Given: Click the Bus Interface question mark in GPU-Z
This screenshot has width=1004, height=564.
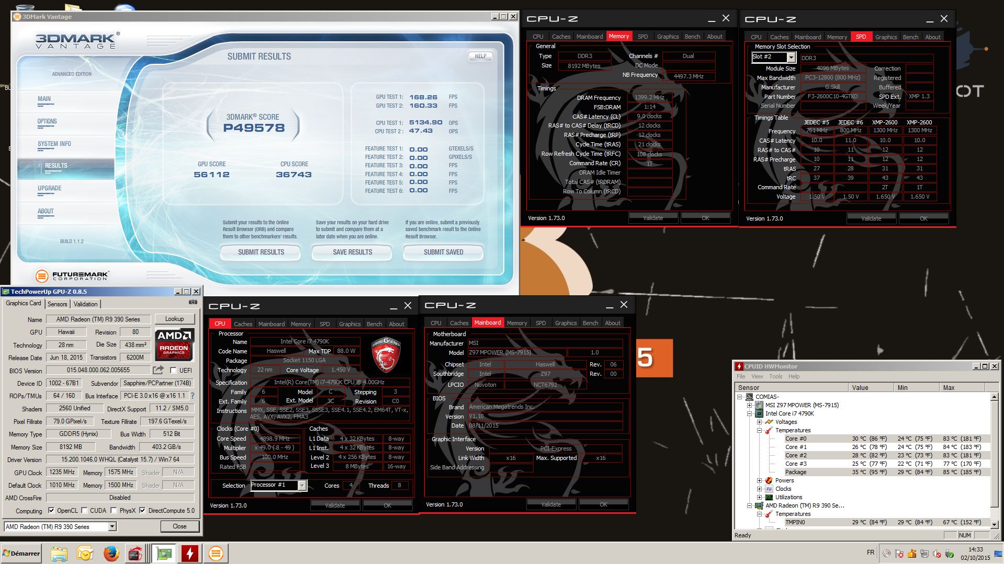Looking at the screenshot, I should pyautogui.click(x=192, y=396).
